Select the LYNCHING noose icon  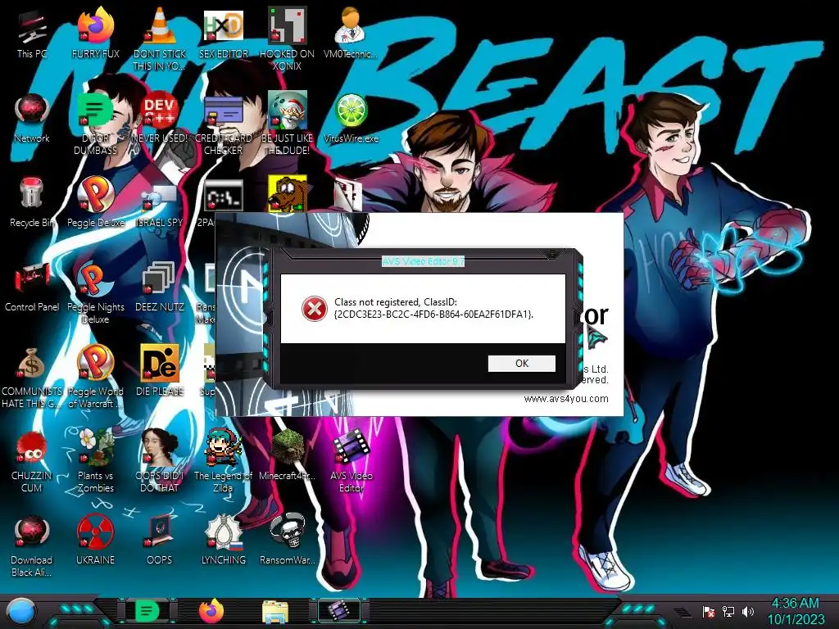(x=224, y=541)
